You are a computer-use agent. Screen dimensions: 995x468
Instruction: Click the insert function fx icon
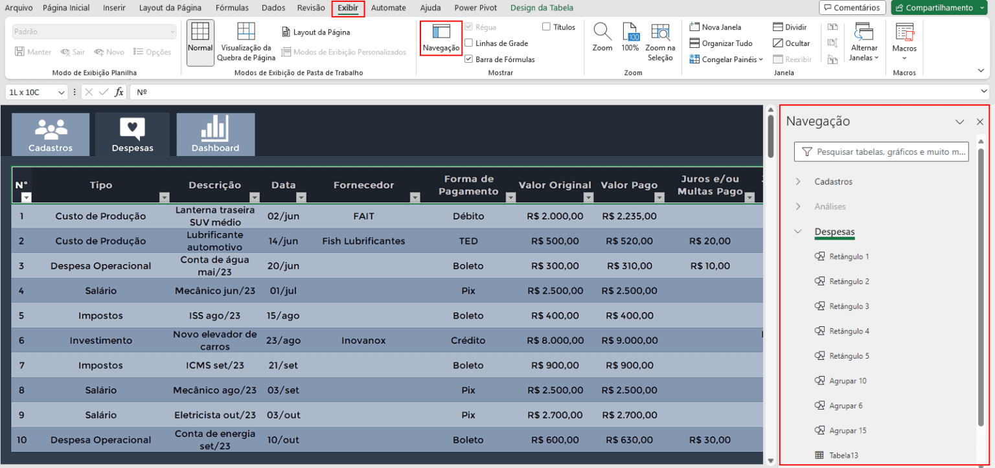pos(119,93)
